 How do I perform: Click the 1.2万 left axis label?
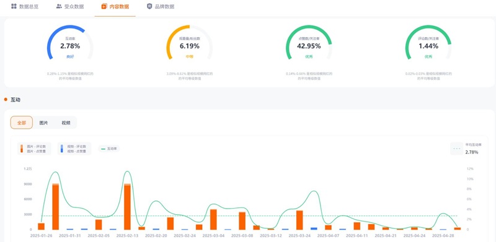(x=28, y=169)
